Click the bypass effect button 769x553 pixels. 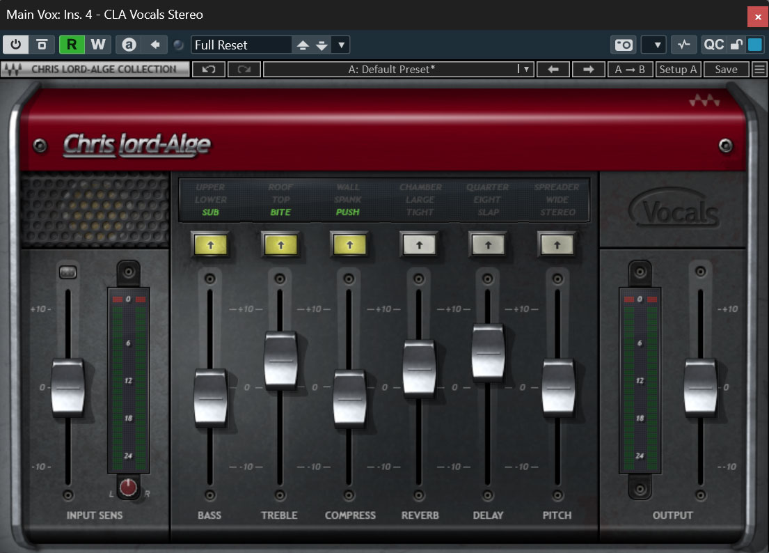[x=42, y=45]
